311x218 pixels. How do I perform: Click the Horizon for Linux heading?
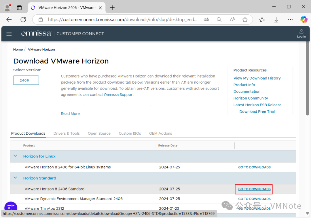(39, 156)
